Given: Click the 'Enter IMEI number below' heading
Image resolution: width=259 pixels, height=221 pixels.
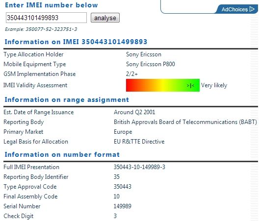Looking at the screenshot, I should point(52,5).
